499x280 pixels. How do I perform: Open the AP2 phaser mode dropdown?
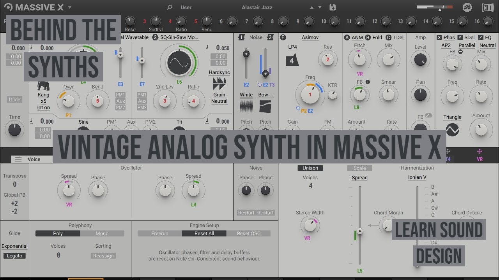tap(446, 45)
